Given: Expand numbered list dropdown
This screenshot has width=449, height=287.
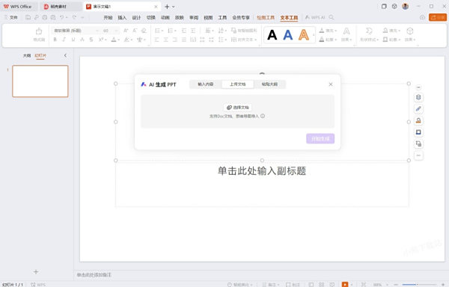Looking at the screenshot, I should (x=175, y=31).
